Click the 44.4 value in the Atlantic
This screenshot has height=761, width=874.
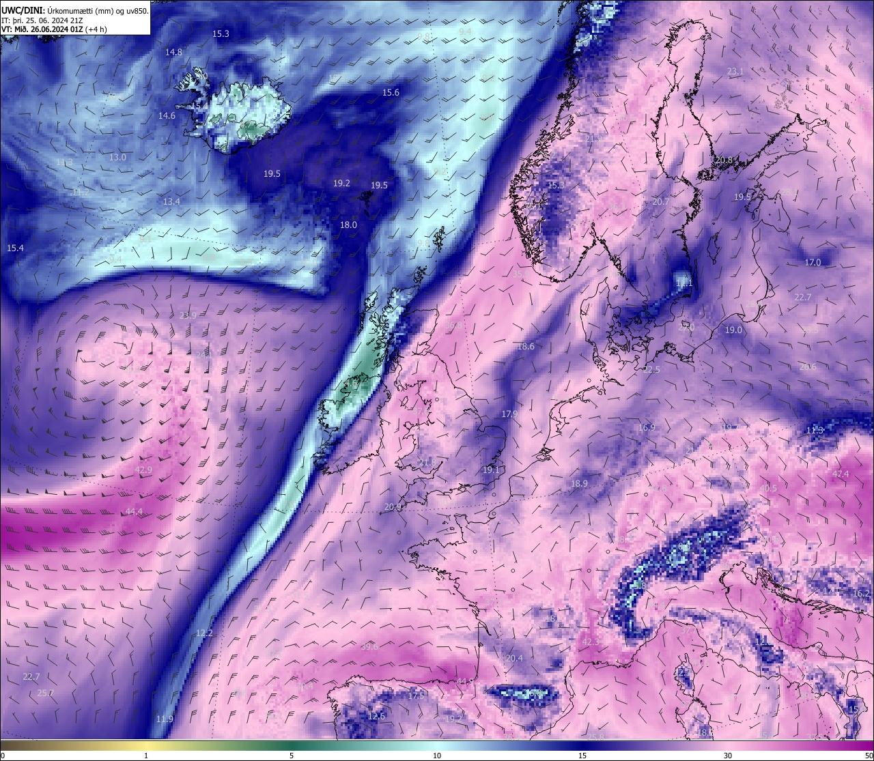(135, 511)
